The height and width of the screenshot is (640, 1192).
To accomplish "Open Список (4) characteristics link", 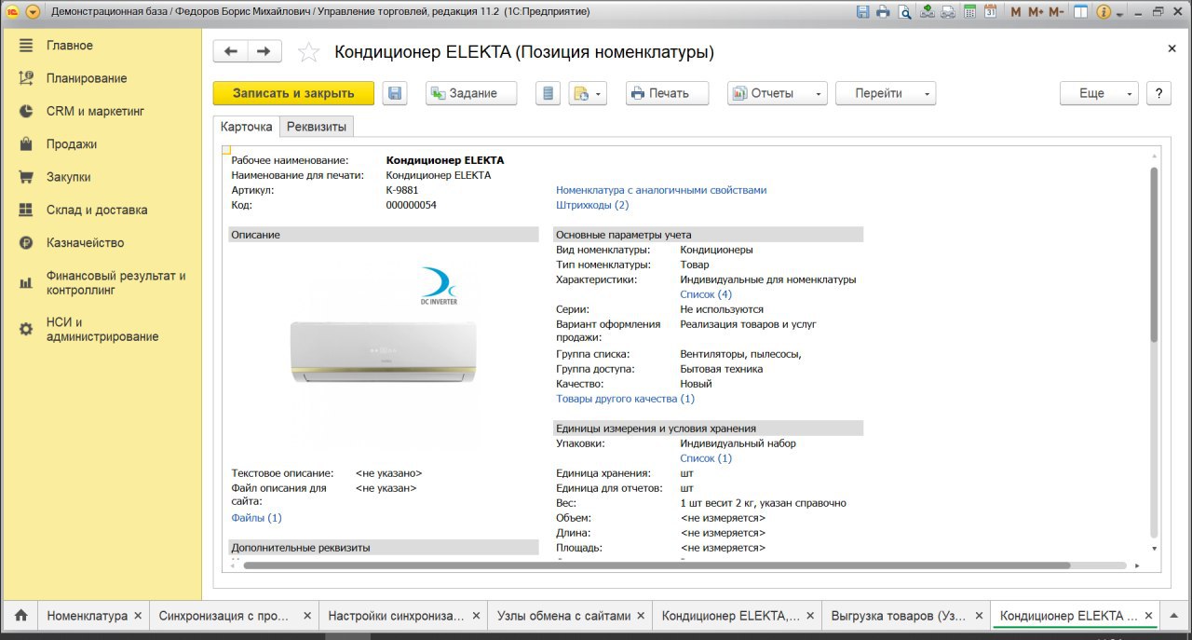I will click(x=706, y=294).
